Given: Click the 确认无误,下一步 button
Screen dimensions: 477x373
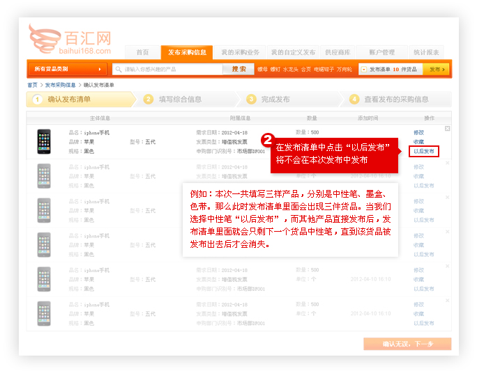Looking at the screenshot, I should pos(407,344).
